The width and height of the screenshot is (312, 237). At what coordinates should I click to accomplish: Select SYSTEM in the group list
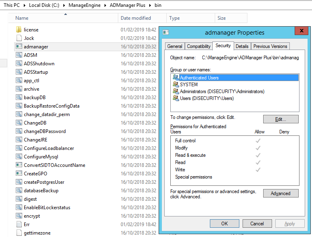click(235, 84)
